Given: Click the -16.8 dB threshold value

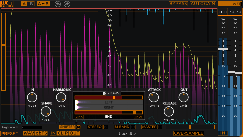Looking at the screenshot, I should [114, 93].
